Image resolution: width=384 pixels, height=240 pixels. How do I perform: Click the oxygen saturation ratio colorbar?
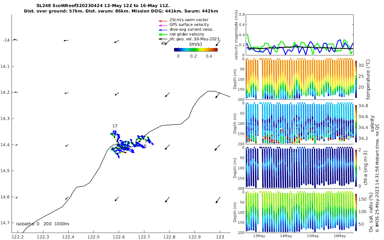[356, 212]
